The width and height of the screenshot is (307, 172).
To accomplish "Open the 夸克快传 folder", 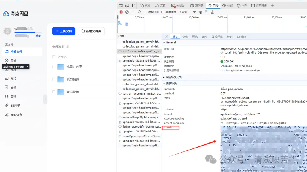I will [x=73, y=92].
